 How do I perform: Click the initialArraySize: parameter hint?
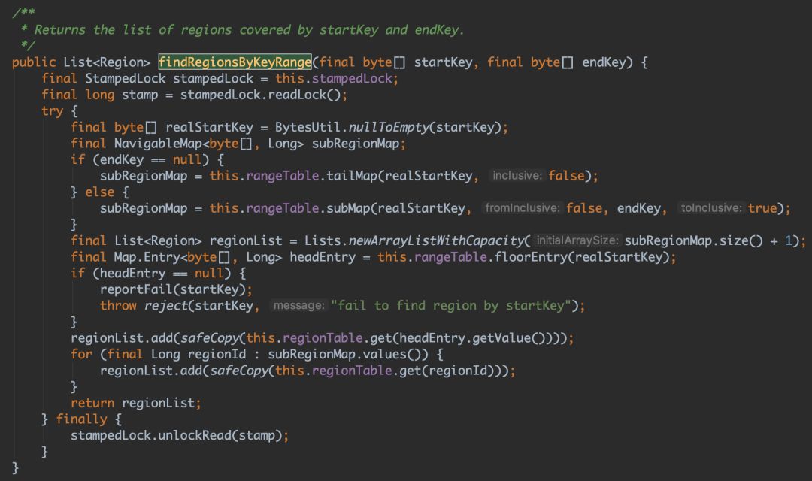click(x=577, y=240)
